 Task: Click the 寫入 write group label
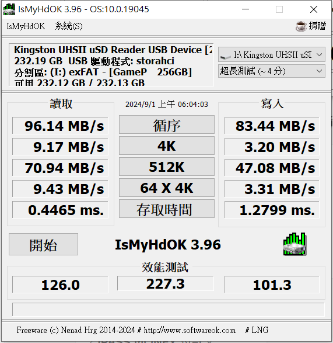tap(272, 103)
